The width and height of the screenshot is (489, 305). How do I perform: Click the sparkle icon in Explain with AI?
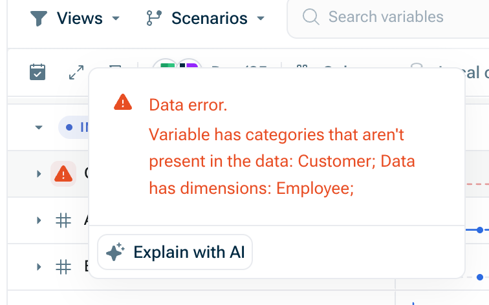(x=114, y=252)
